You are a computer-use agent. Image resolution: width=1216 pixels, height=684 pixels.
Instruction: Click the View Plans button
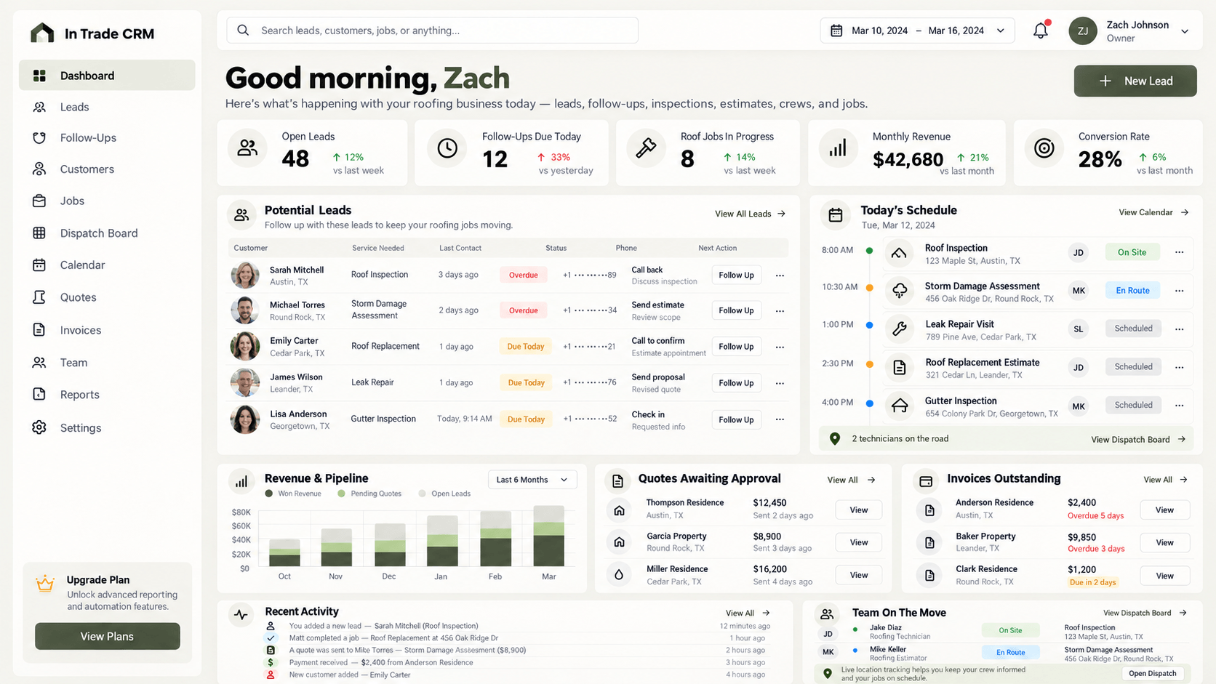coord(107,636)
